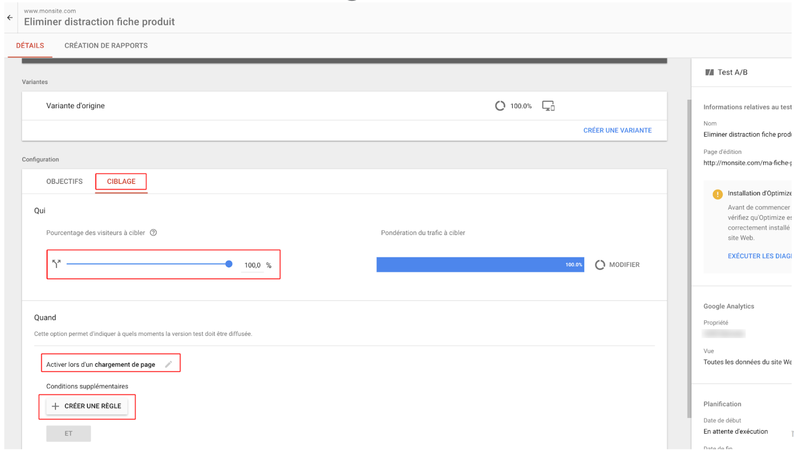Open the Objectifs configuration tab
Image resolution: width=794 pixels, height=450 pixels.
click(x=64, y=181)
